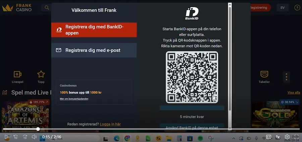Mute the video using the speaker icon

34,137
